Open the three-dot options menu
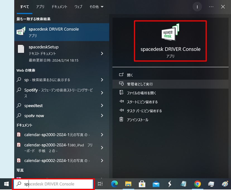Screen dimensions: 231x190 pos(211,7)
